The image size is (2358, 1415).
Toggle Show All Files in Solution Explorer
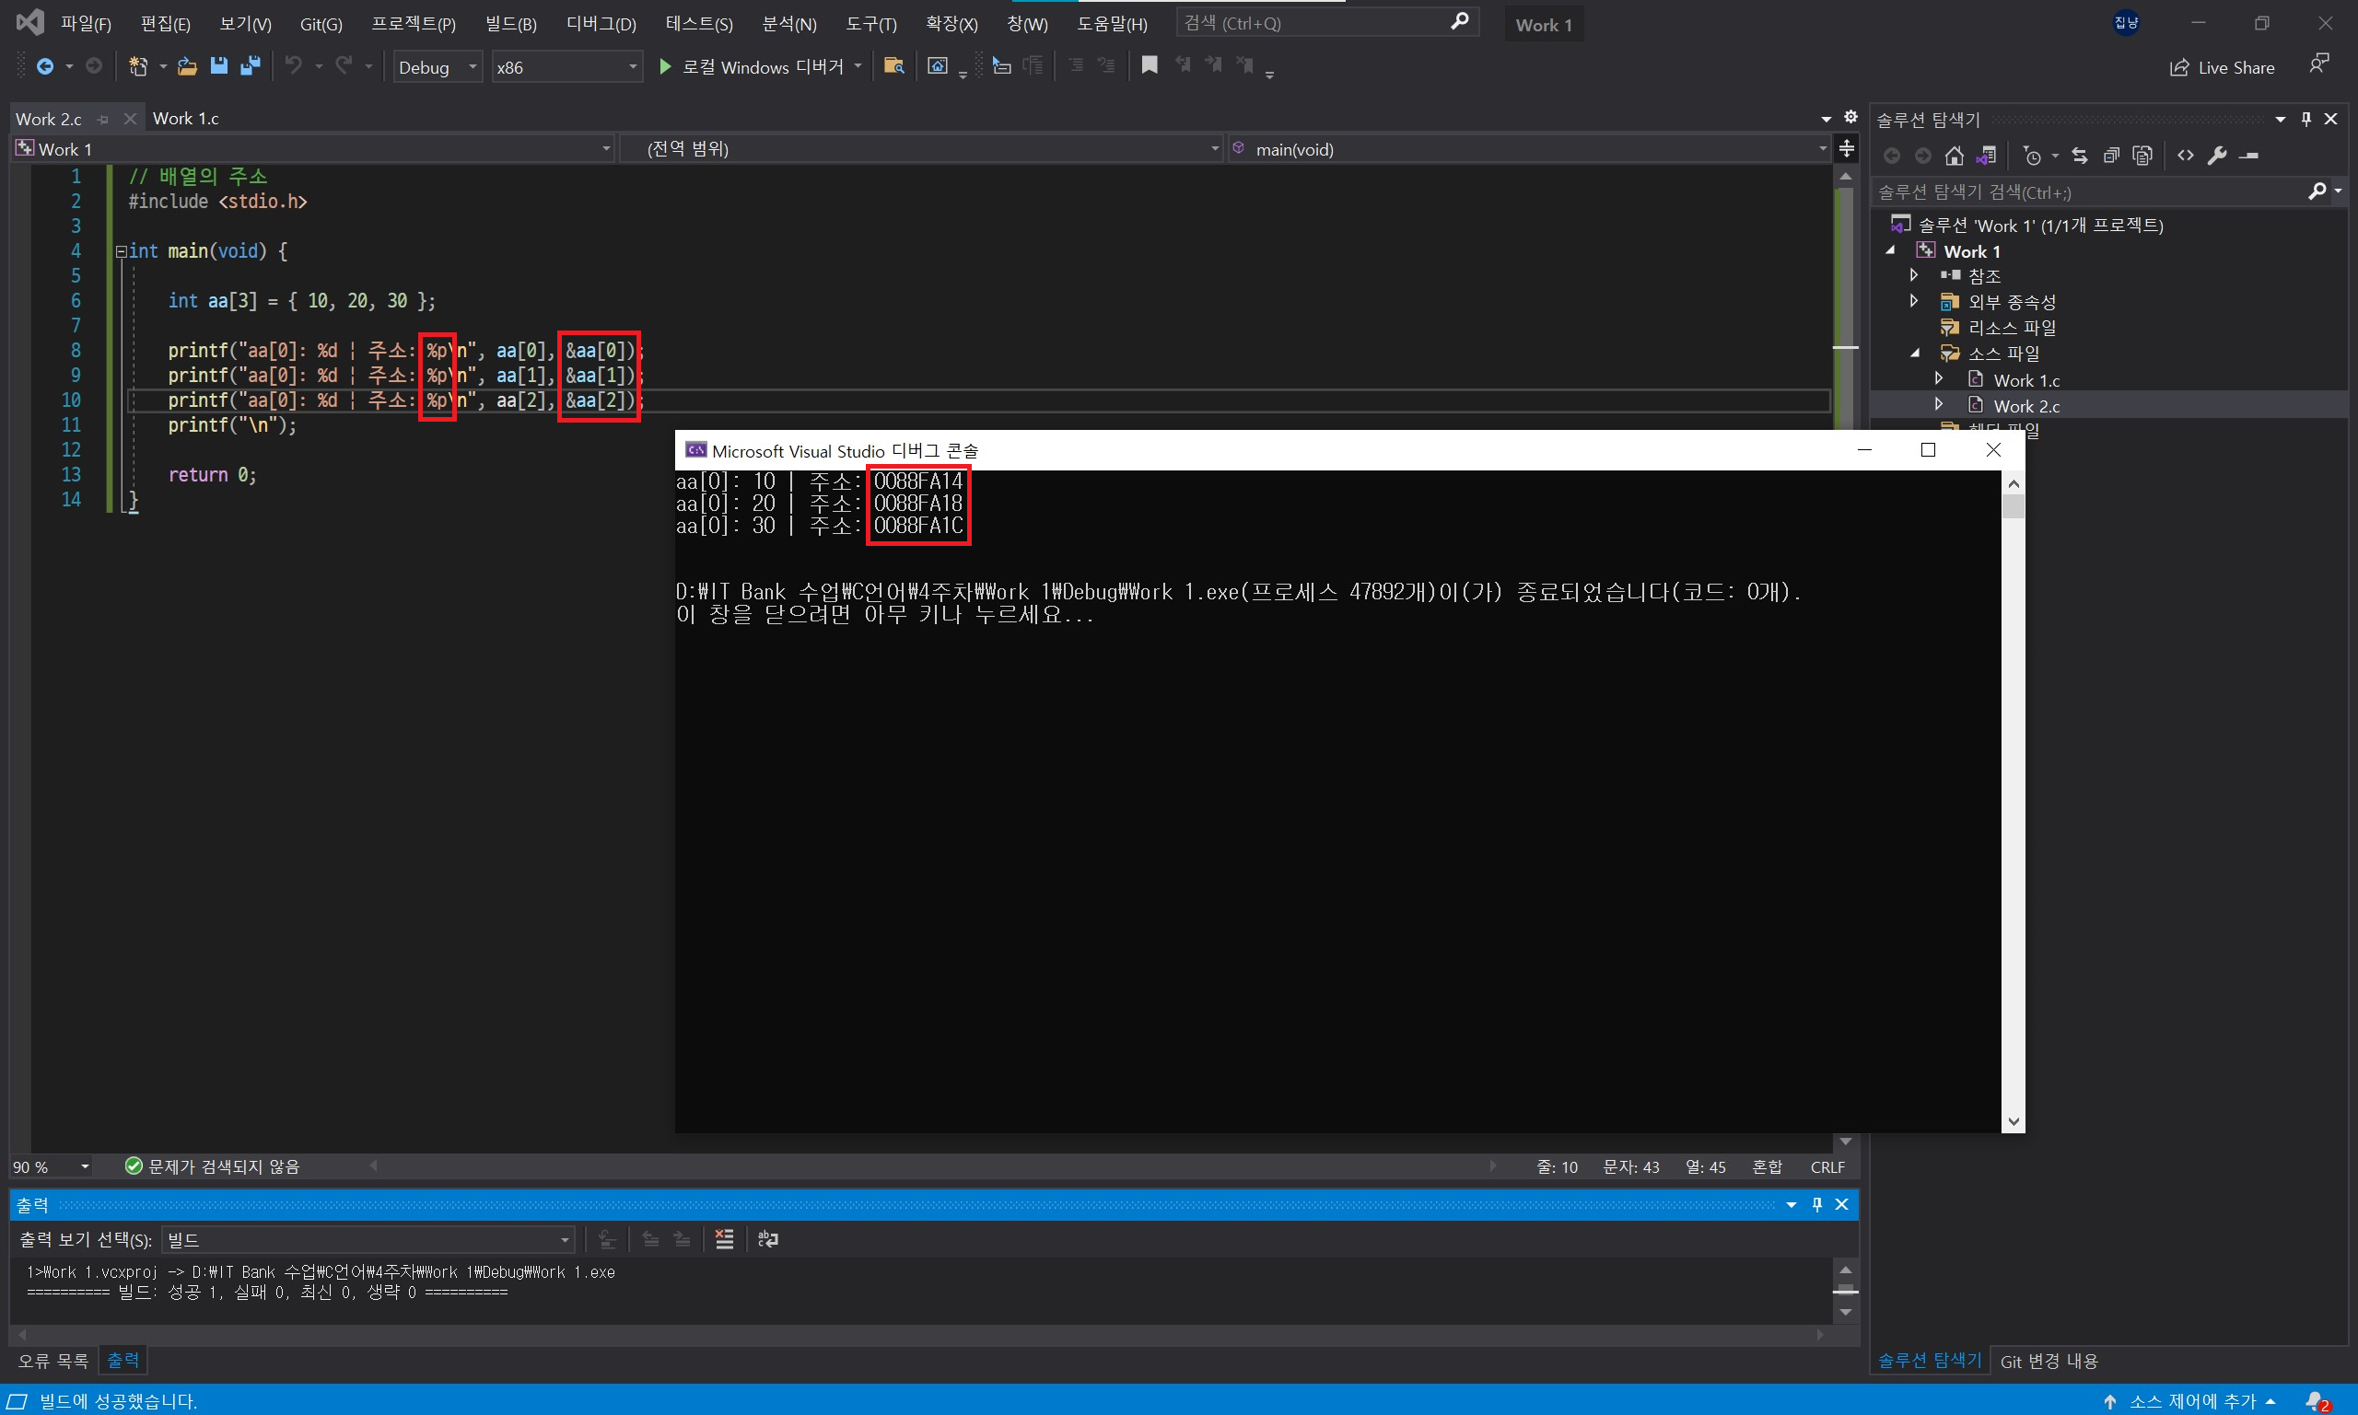(2142, 156)
